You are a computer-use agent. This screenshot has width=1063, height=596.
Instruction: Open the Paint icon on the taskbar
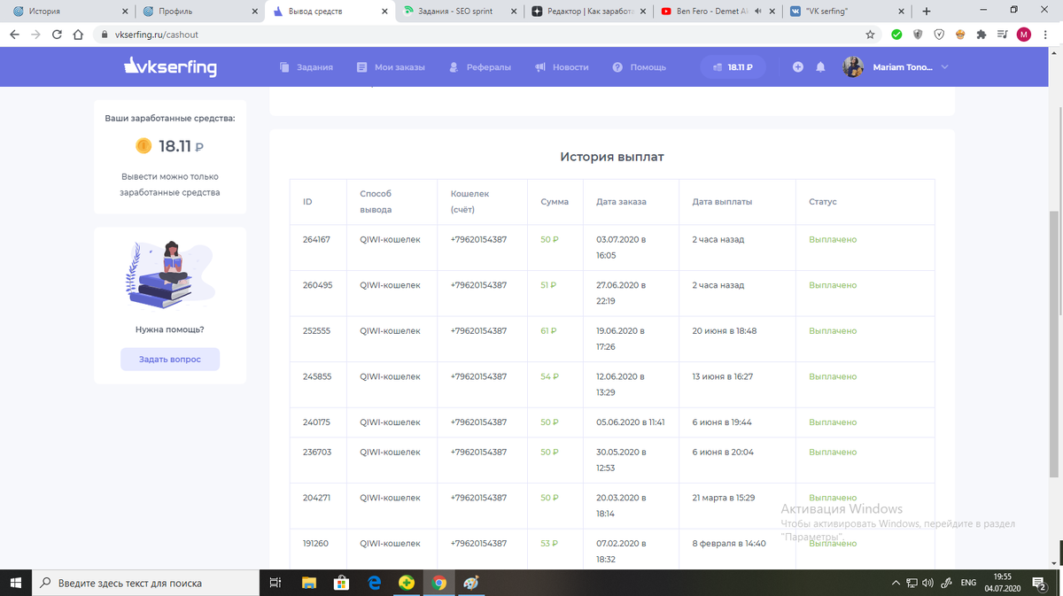point(471,583)
